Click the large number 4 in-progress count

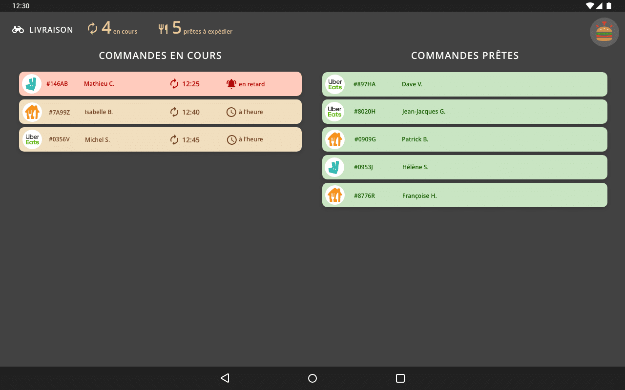coord(106,28)
